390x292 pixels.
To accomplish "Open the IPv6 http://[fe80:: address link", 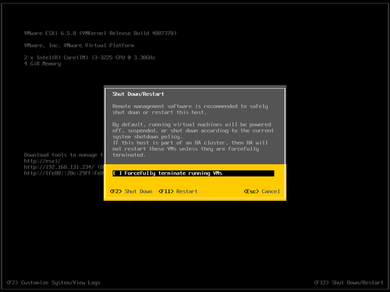I will point(64,173).
